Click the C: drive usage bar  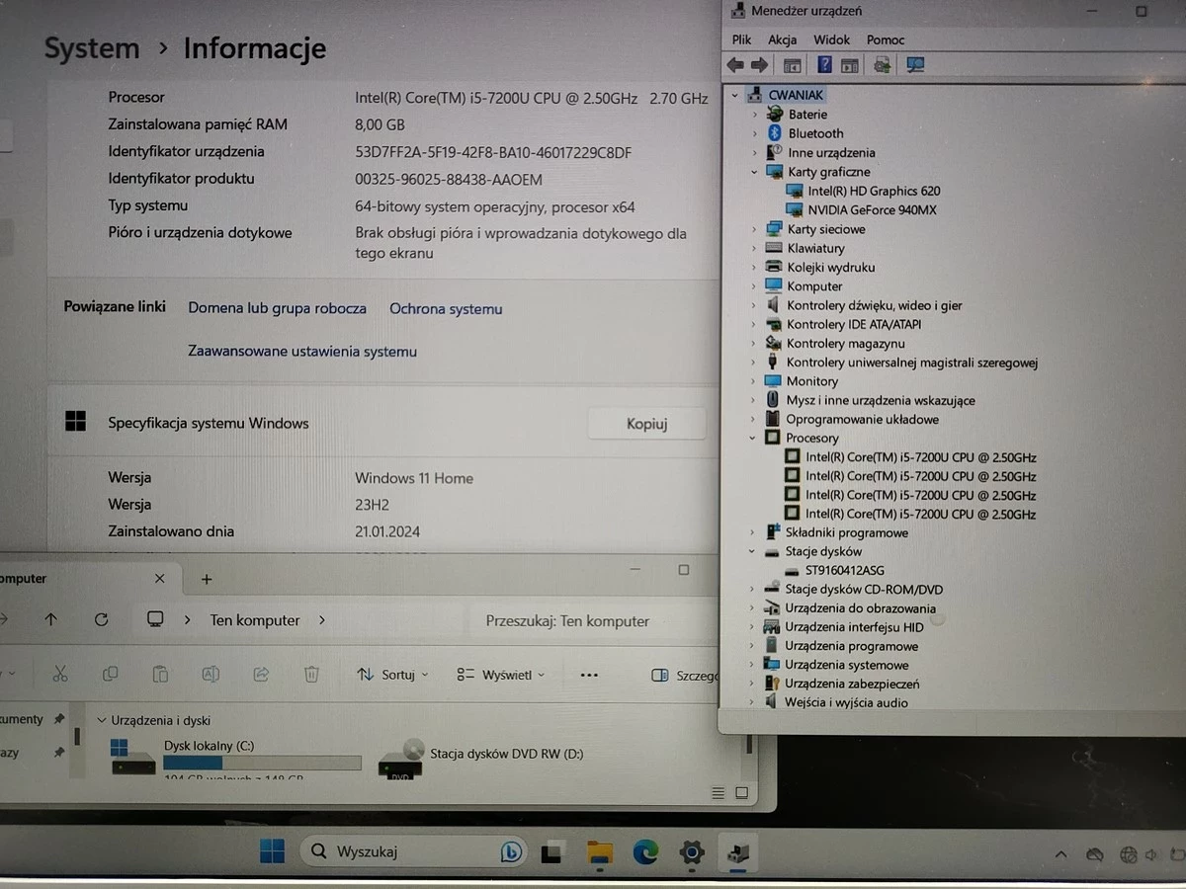click(x=262, y=763)
